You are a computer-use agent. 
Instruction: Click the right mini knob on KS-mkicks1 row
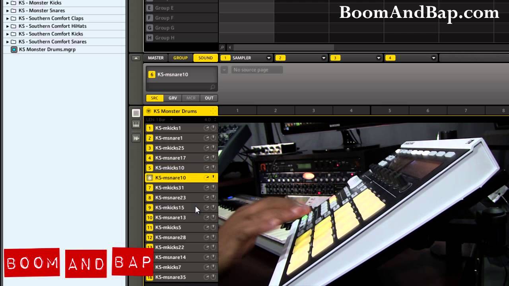click(x=213, y=128)
